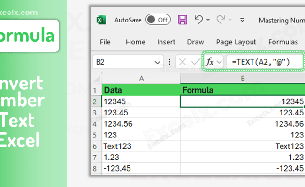Switch to the Home tab
Screen dimensions: 305x187
click(x=136, y=42)
